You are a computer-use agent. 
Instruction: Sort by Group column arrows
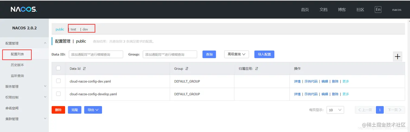click(187, 69)
